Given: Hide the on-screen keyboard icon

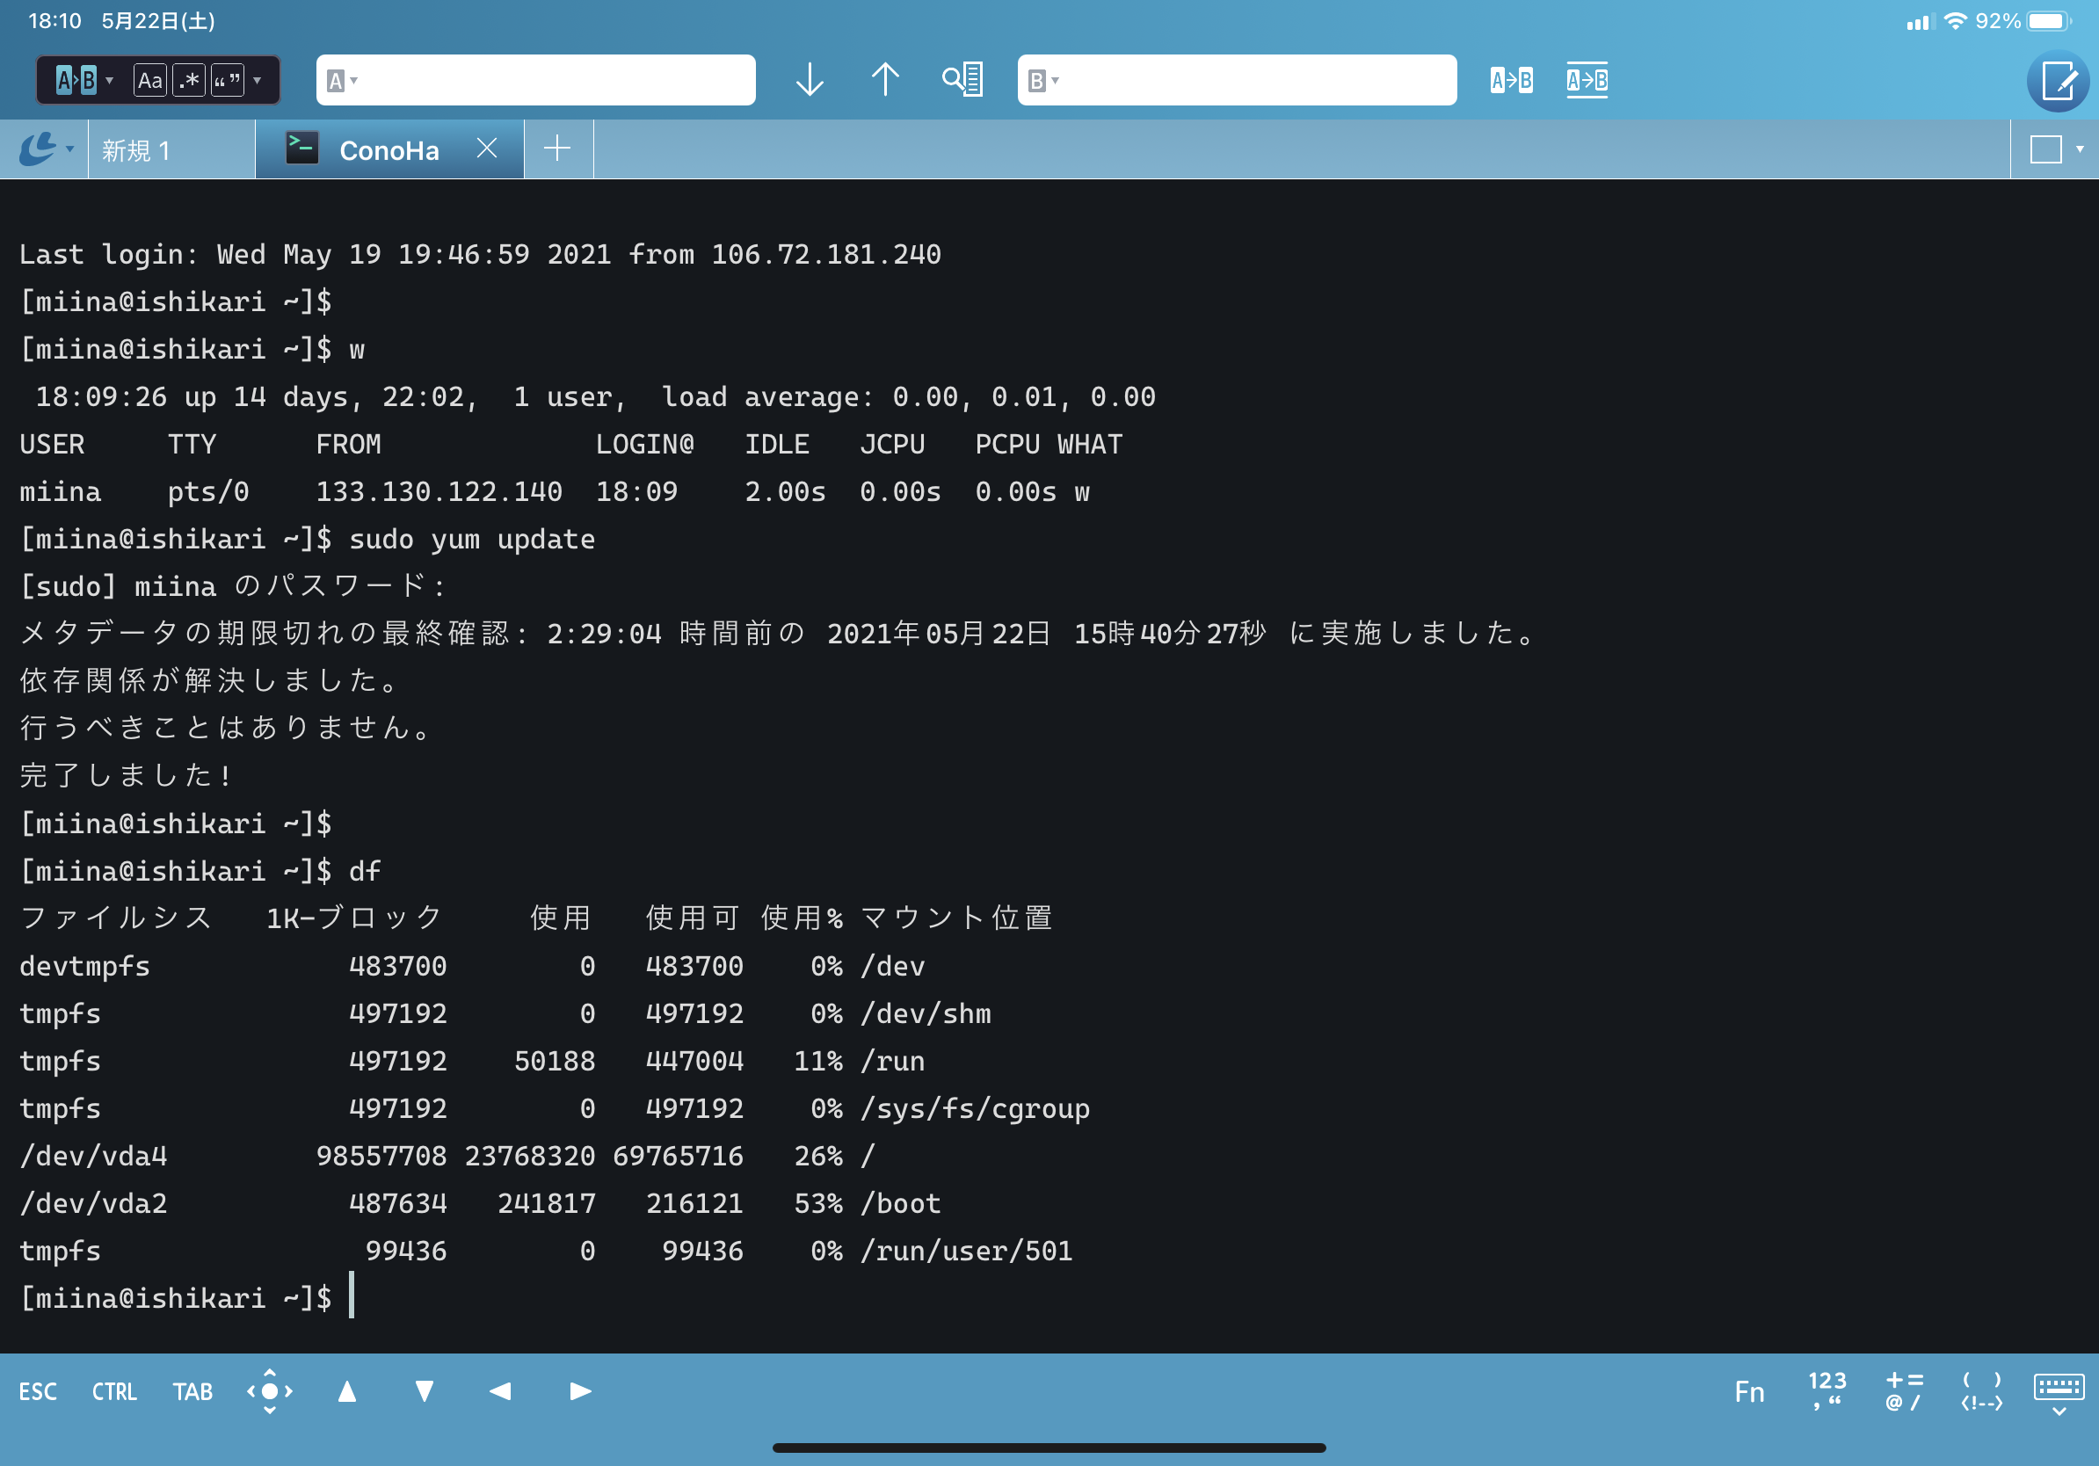Looking at the screenshot, I should (x=2058, y=1392).
